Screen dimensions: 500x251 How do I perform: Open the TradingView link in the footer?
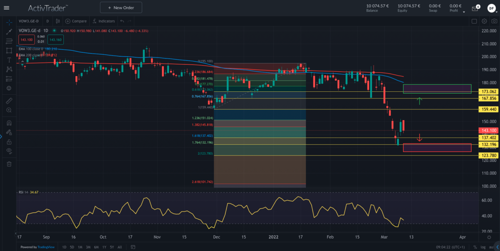tap(46, 247)
